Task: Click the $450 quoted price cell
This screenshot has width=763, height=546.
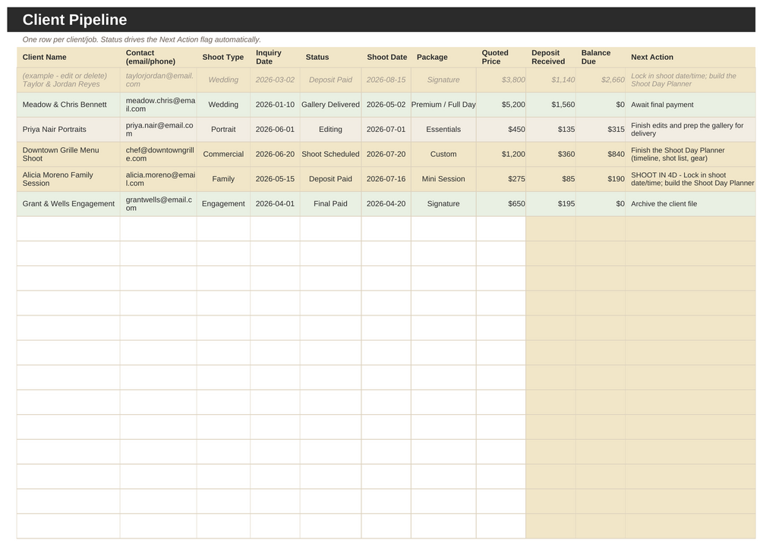Action: point(501,130)
